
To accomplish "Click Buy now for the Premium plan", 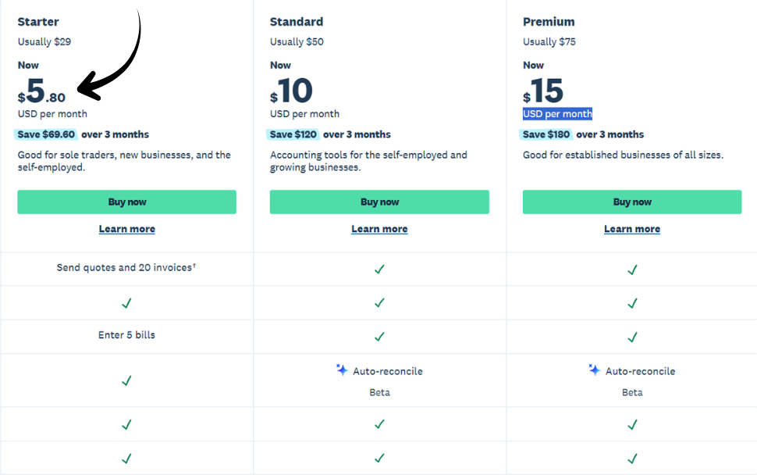I will coord(632,202).
